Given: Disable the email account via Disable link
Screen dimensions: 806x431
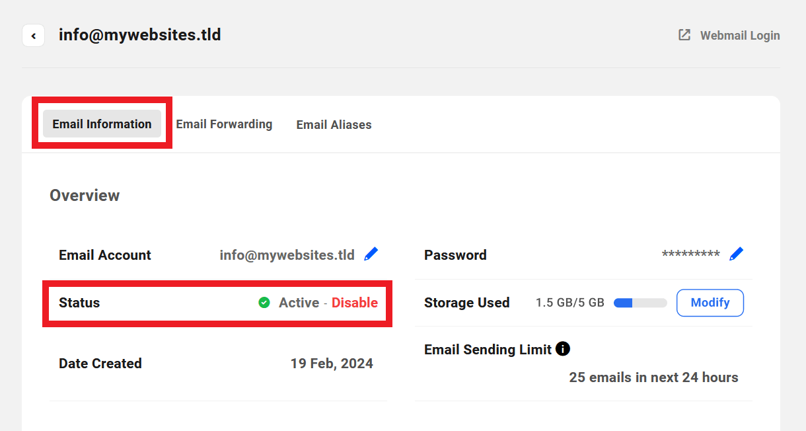Looking at the screenshot, I should [x=355, y=303].
